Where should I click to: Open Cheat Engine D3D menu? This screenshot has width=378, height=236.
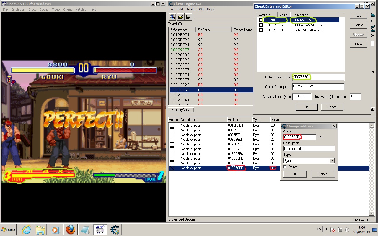click(201, 9)
